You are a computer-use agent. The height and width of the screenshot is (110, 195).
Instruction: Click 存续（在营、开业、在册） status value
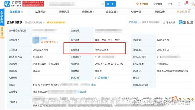(108, 40)
